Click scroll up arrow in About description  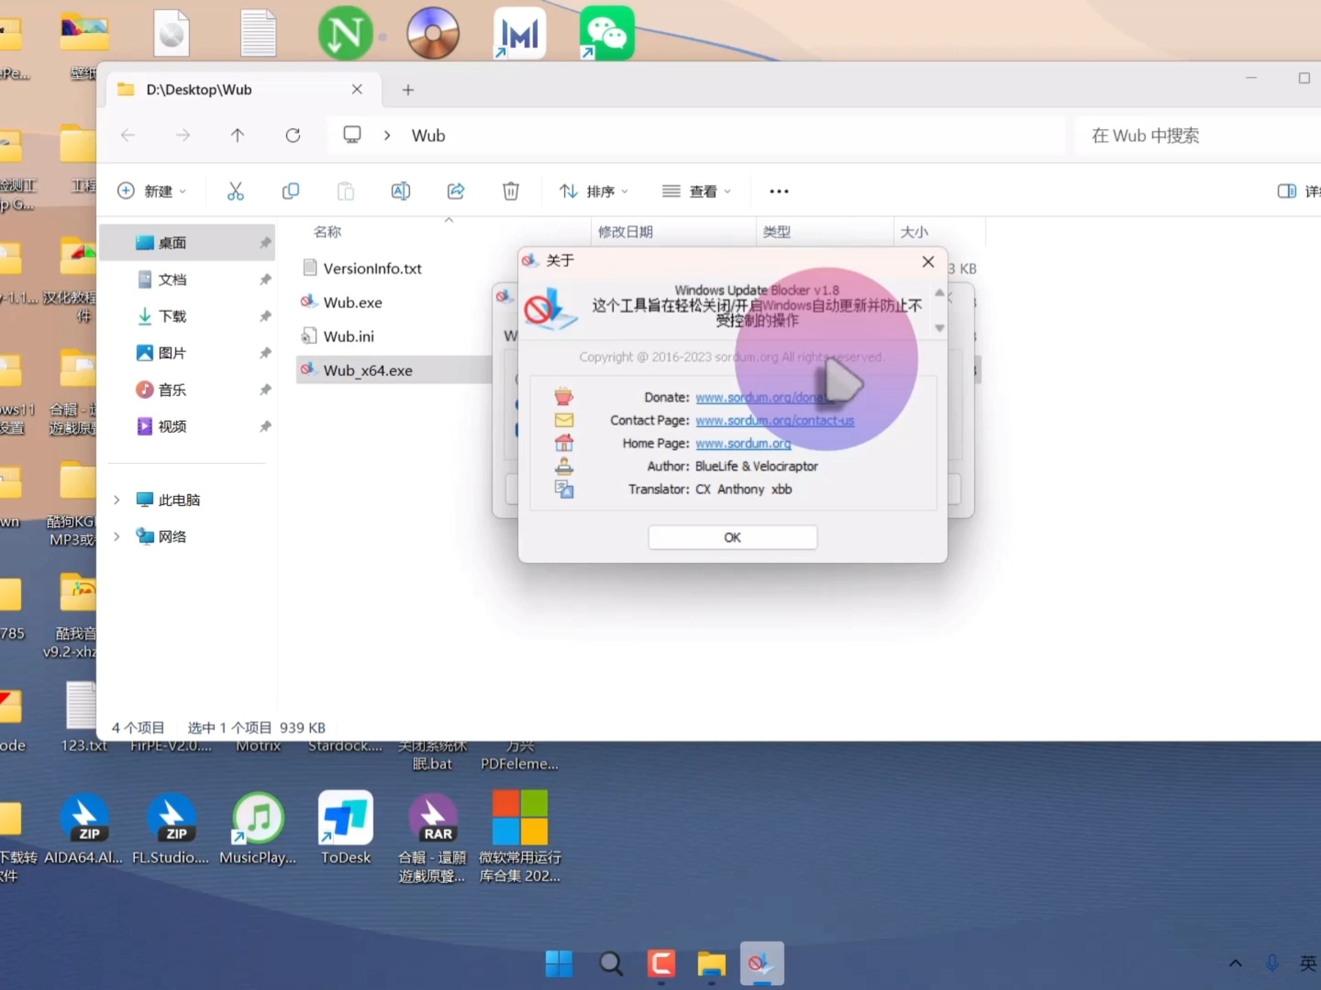point(939,293)
